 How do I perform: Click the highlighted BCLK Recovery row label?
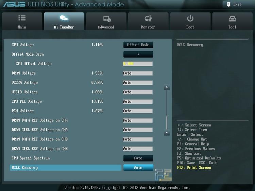coord(24,168)
